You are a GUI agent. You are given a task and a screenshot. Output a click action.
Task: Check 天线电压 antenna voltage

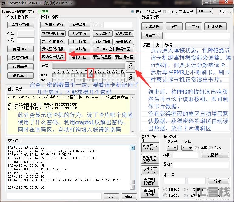pyautogui.click(x=79, y=33)
